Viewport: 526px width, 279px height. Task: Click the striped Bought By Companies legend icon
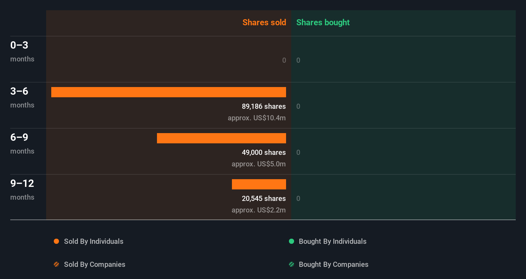292,264
